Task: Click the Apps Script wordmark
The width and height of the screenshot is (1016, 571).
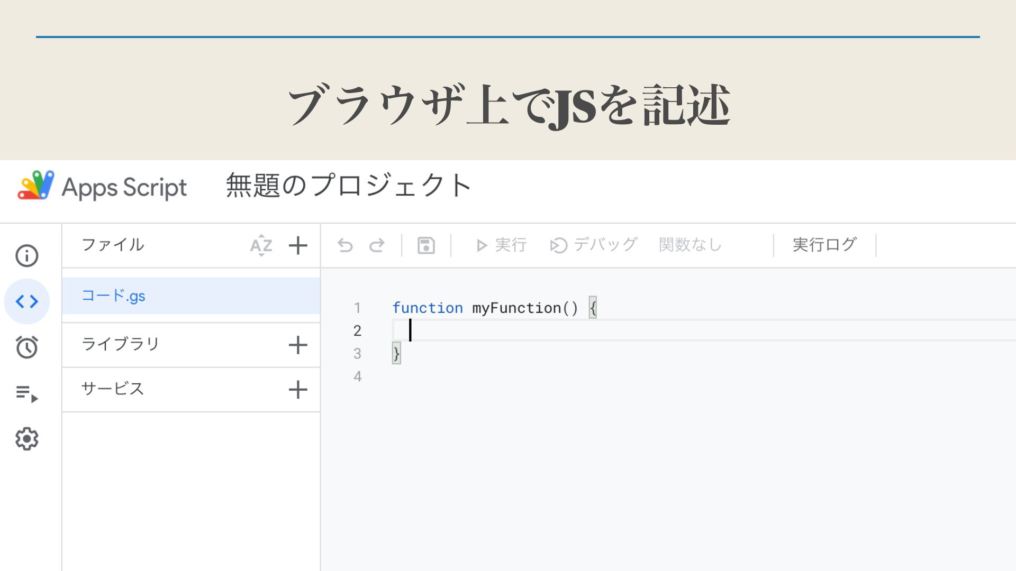Action: pyautogui.click(x=124, y=188)
